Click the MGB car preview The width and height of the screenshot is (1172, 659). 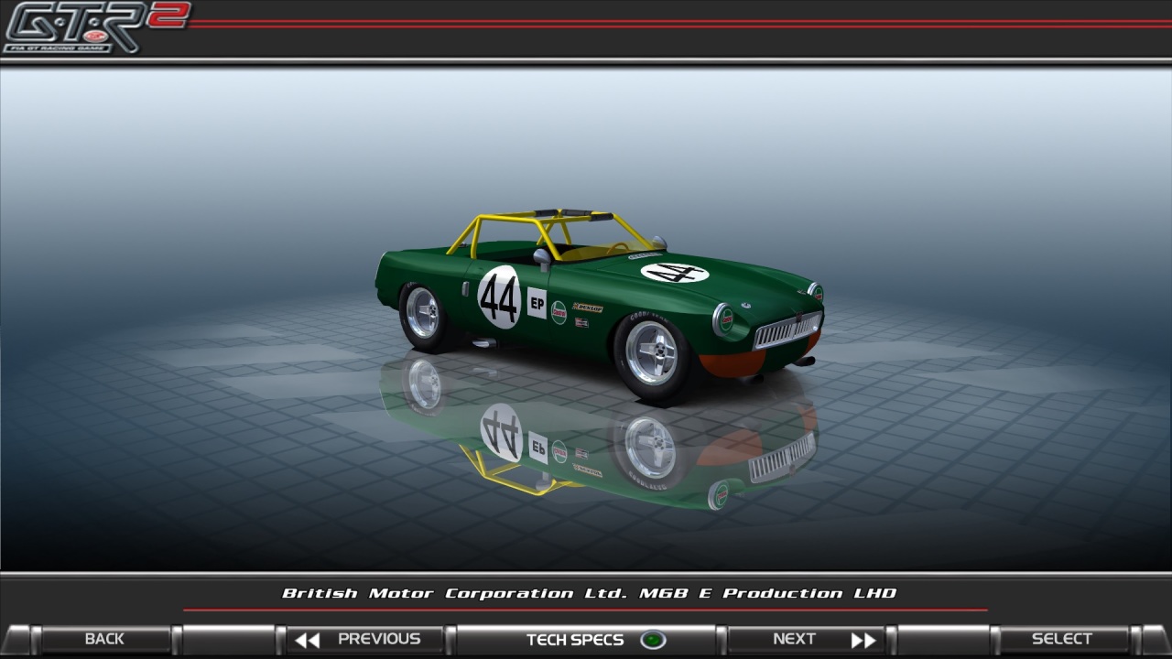600,307
